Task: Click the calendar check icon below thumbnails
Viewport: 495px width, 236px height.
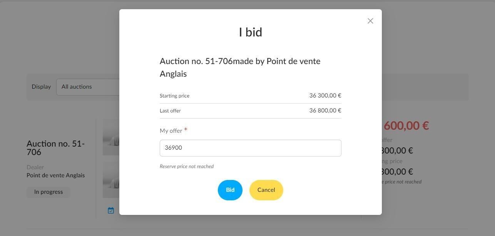Action: point(111,210)
